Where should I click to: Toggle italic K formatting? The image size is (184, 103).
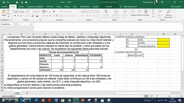tap(18, 16)
